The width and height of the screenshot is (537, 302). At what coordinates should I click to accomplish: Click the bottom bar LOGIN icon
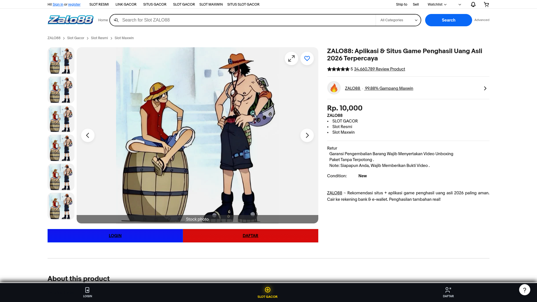(x=87, y=290)
